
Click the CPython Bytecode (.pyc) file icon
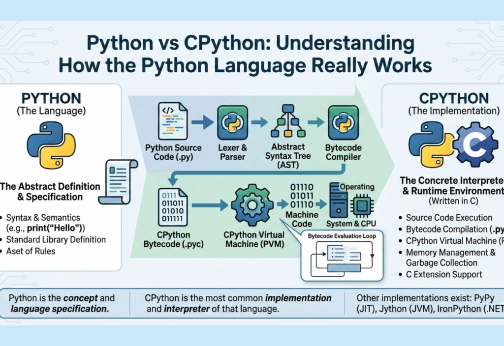tap(173, 208)
